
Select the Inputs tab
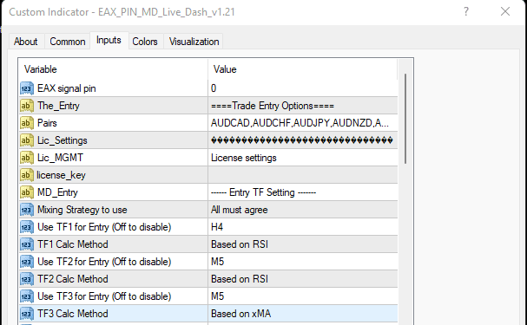tap(109, 40)
